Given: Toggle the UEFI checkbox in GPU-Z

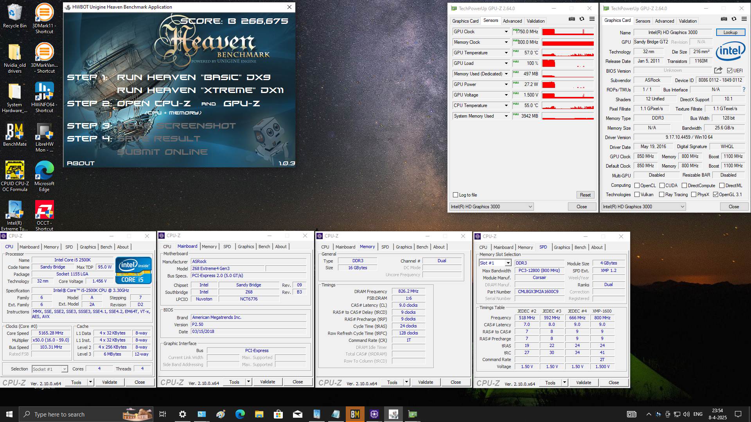Looking at the screenshot, I should (x=729, y=71).
